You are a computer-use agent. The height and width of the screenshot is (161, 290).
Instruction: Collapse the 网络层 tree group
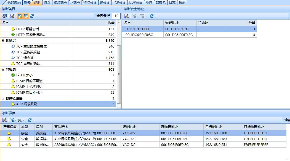[x=3, y=70]
